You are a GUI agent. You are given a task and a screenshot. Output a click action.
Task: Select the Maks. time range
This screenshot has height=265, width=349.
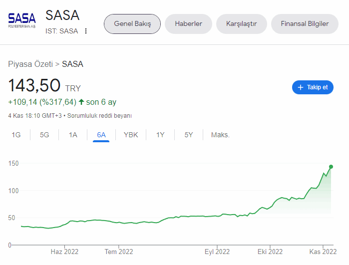[x=220, y=135]
